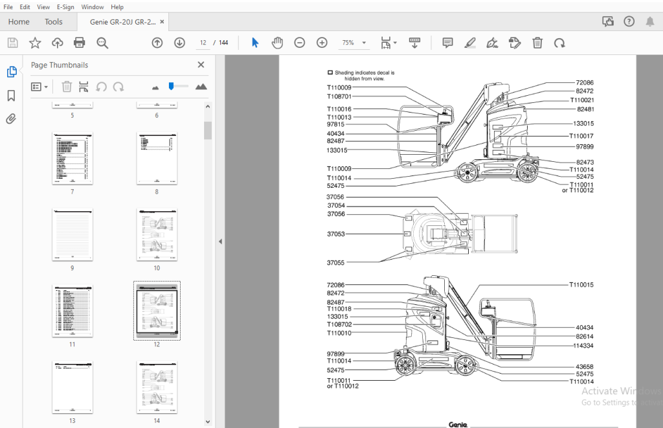Click the thumbnails scrollbar down arrow
Image resolution: width=663 pixels, height=428 pixels.
point(208,422)
